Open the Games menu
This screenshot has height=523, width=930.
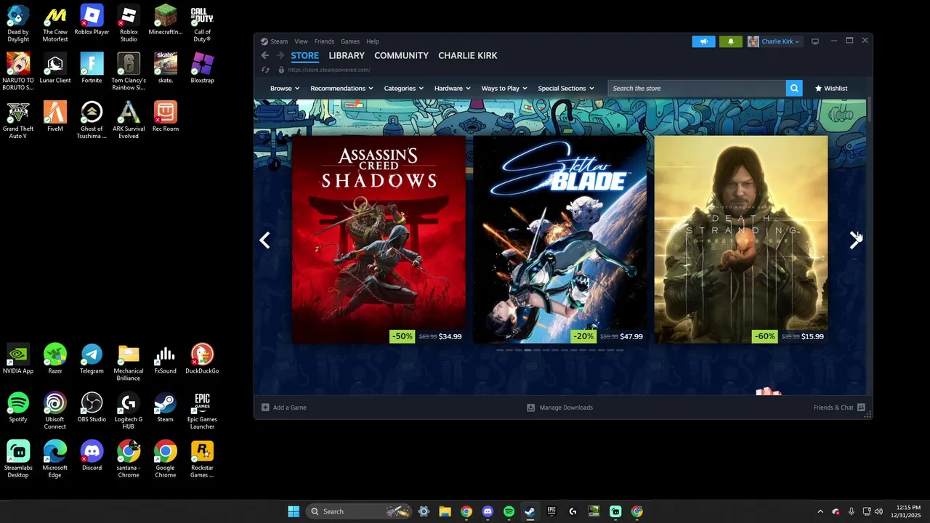coord(350,41)
